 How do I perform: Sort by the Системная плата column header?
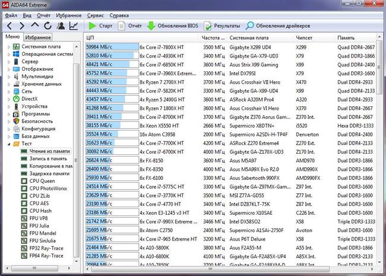click(261, 37)
